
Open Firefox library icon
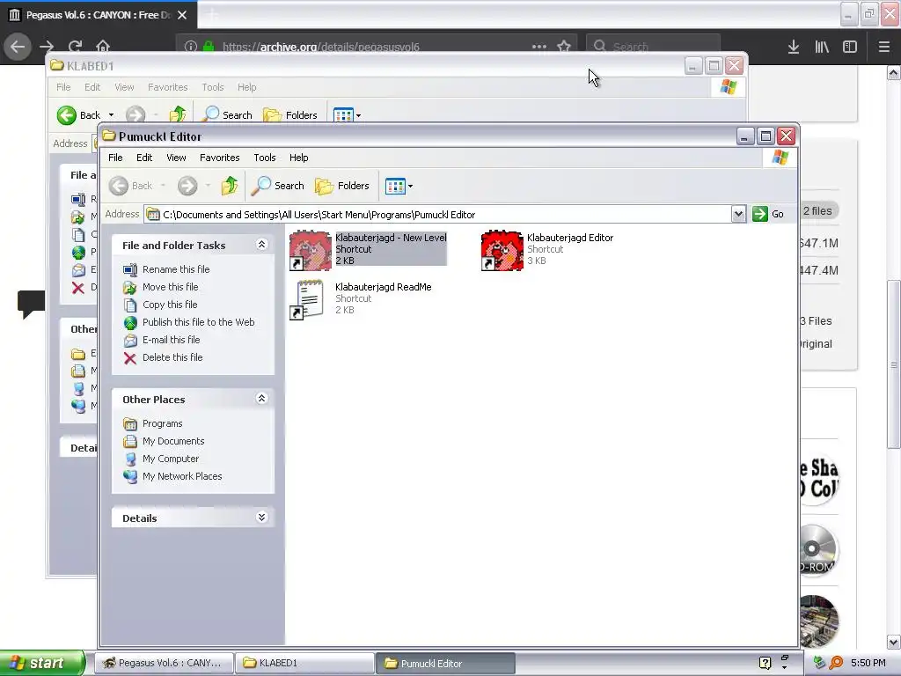coord(822,47)
